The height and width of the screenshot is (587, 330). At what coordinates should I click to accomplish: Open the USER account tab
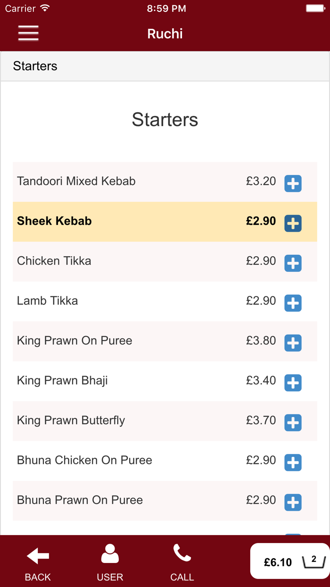point(110,562)
